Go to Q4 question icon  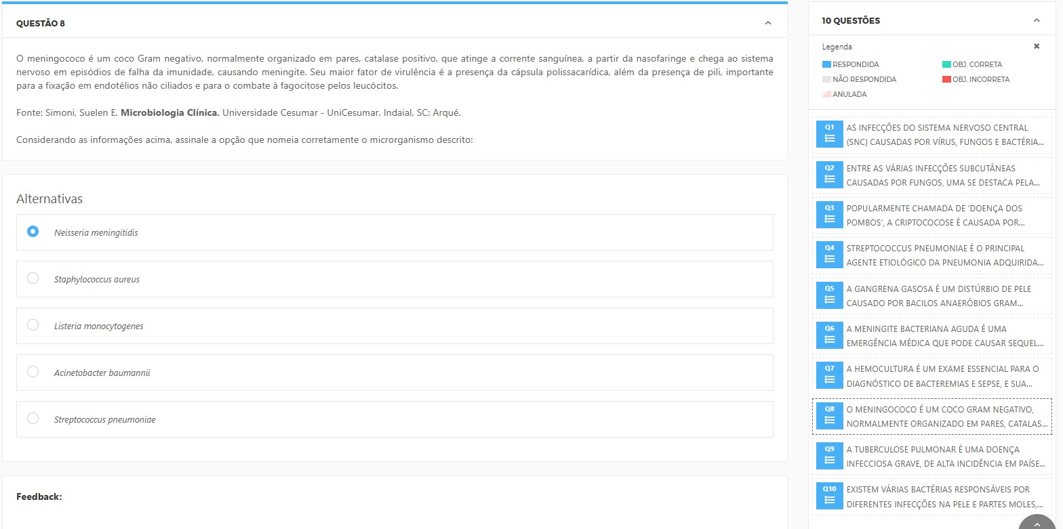click(829, 255)
